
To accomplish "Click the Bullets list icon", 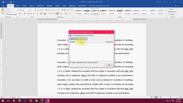I will [50, 10].
